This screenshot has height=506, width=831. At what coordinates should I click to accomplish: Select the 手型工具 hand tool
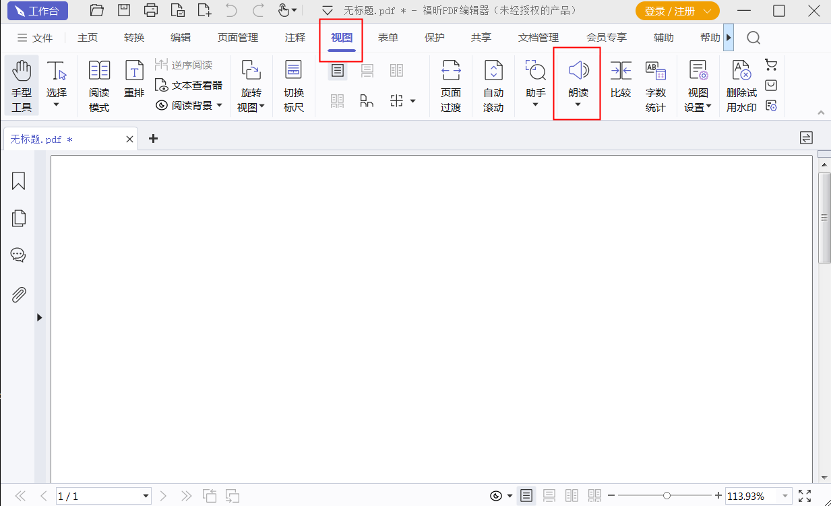(x=22, y=86)
